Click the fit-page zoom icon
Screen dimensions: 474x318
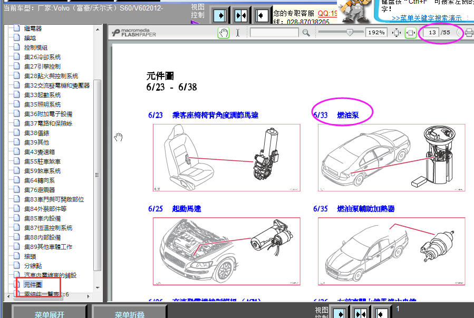(x=396, y=33)
